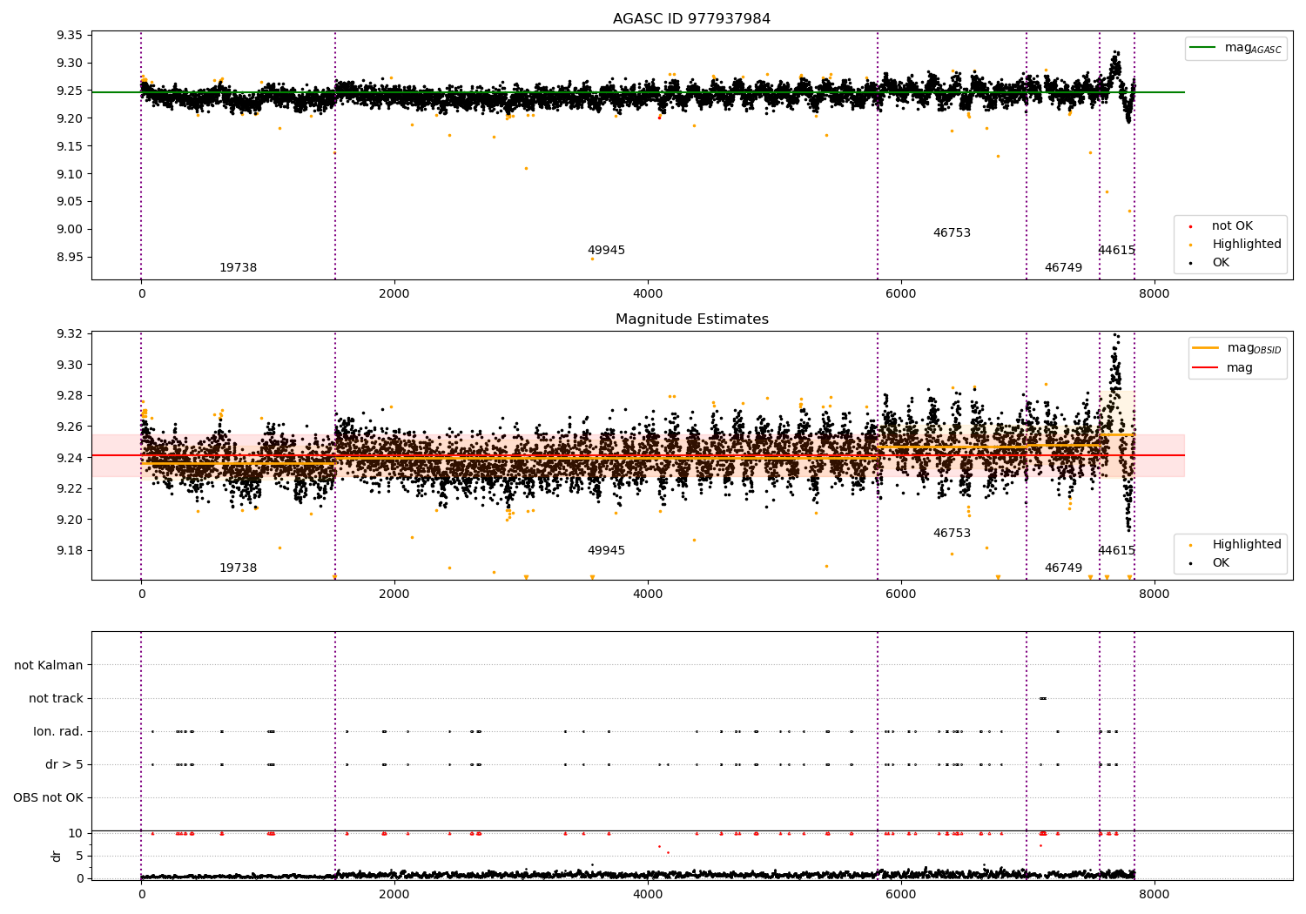1306x914 pixels.
Task: Click the Magnitude Estimates plot title
Action: click(691, 319)
